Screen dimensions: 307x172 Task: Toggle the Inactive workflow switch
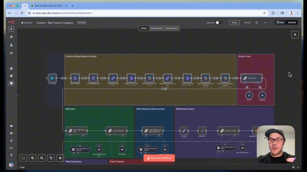[219, 23]
